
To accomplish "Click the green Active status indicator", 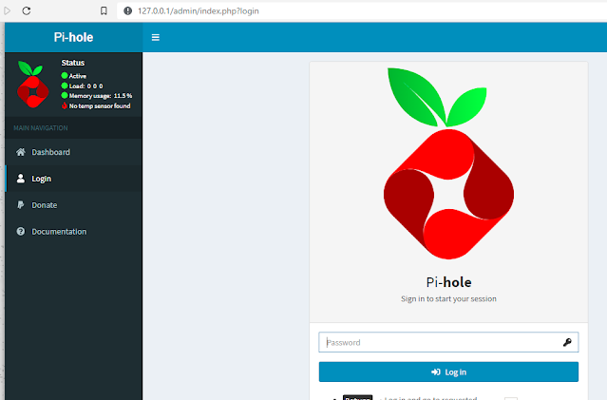I will tap(65, 75).
